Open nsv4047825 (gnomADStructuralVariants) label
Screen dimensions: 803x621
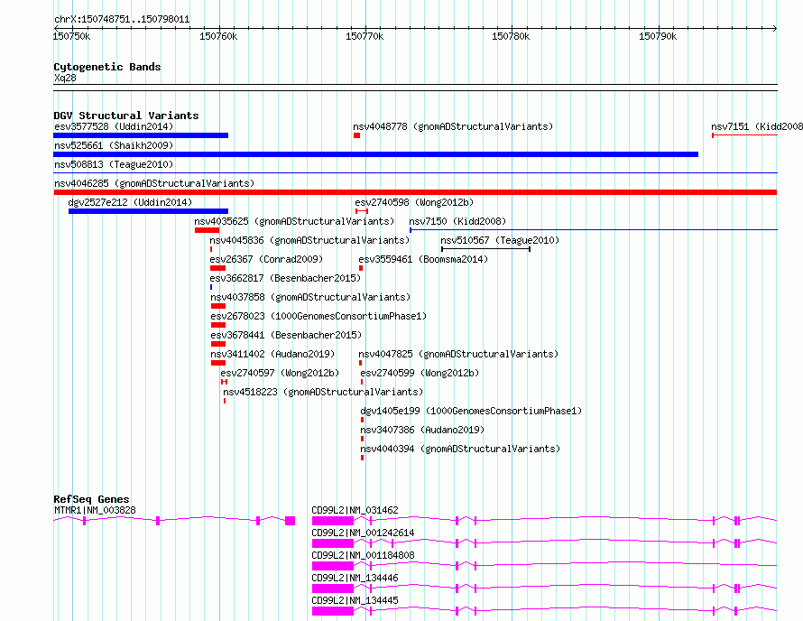[458, 354]
